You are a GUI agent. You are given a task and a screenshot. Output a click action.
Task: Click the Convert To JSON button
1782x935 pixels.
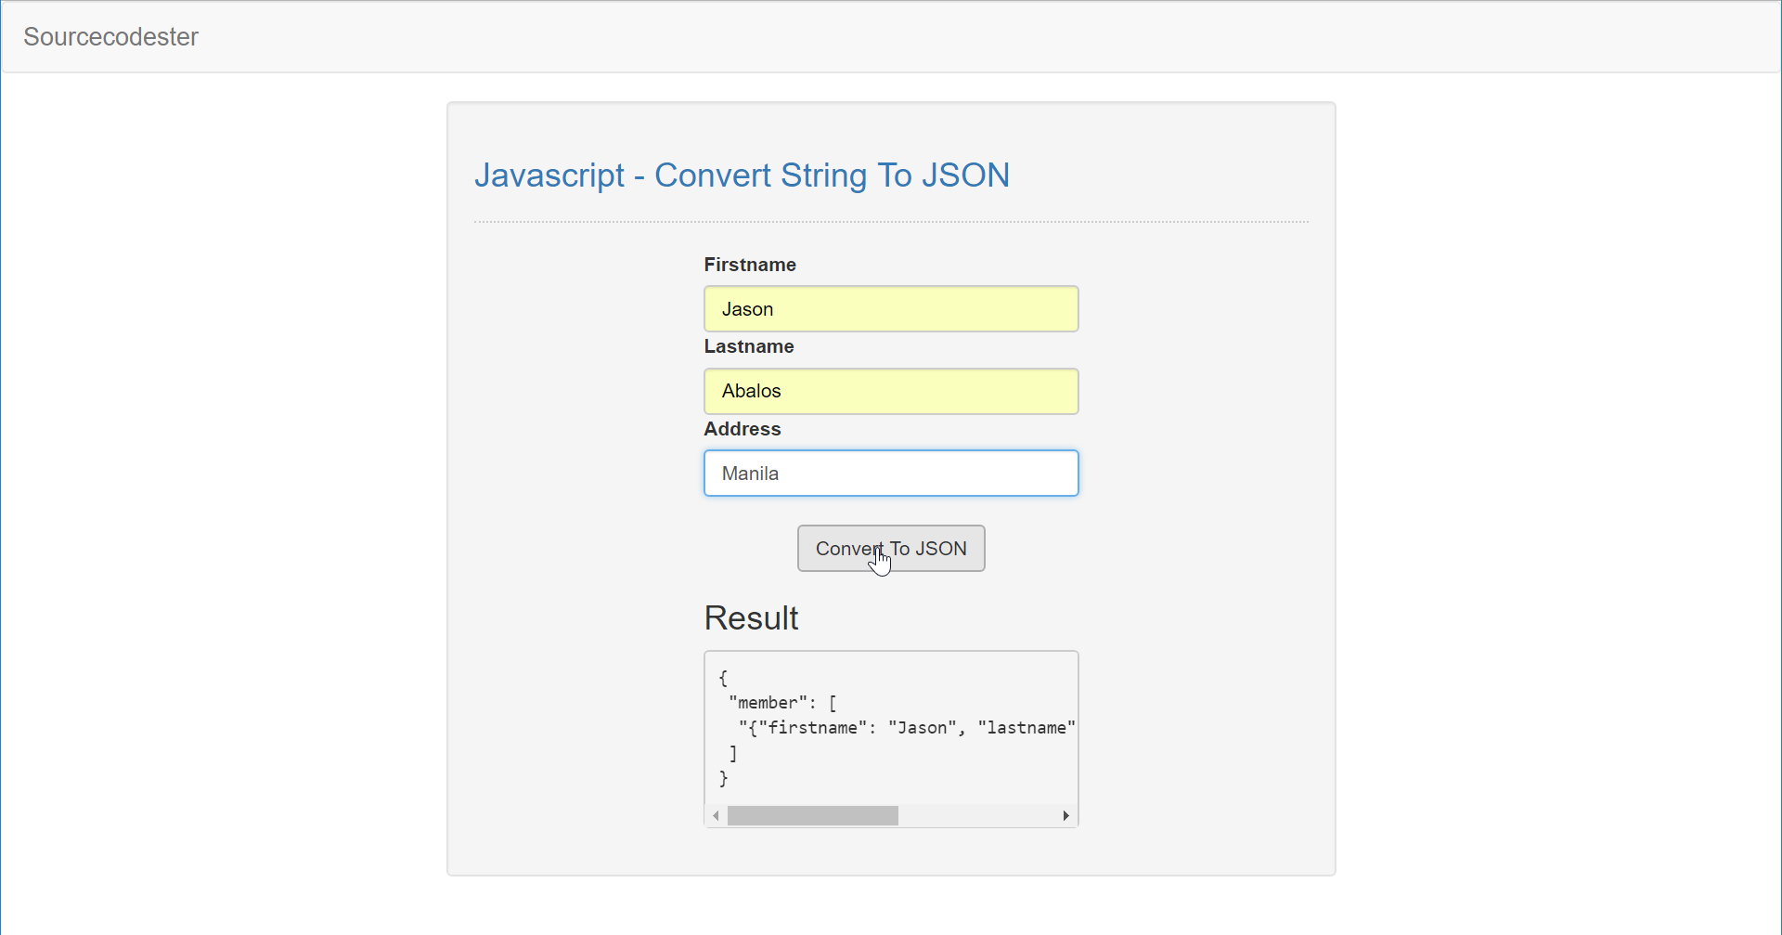(x=890, y=548)
